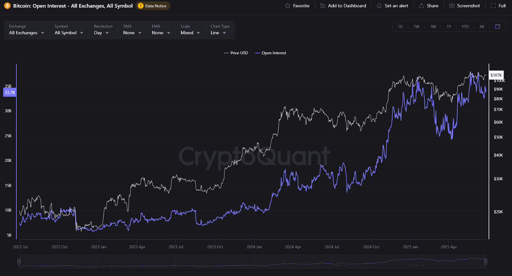The width and height of the screenshot is (512, 276).
Task: Click the 2024 Oct x-axis label
Action: click(371, 247)
